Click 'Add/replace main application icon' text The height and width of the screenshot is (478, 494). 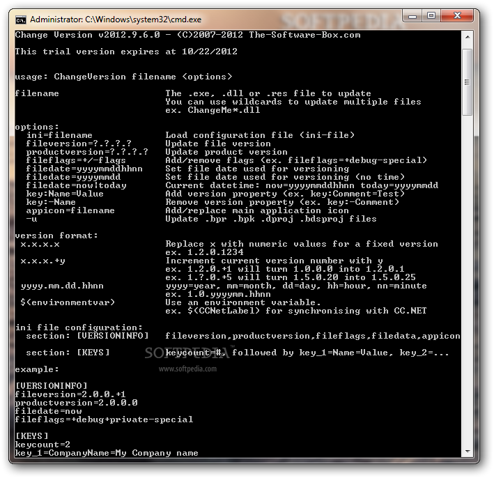(x=257, y=210)
